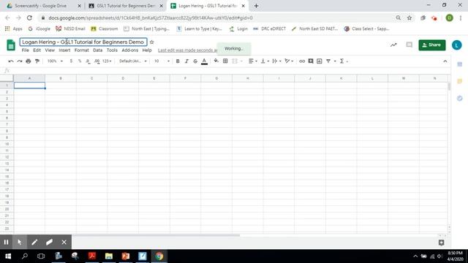Open the Help menu

click(147, 50)
